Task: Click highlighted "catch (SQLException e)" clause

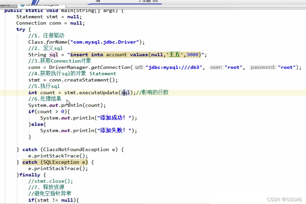Action: (55, 162)
